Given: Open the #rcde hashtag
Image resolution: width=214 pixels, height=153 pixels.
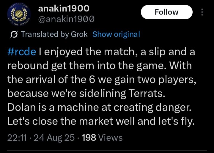Looking at the screenshot, I should click(x=22, y=52).
